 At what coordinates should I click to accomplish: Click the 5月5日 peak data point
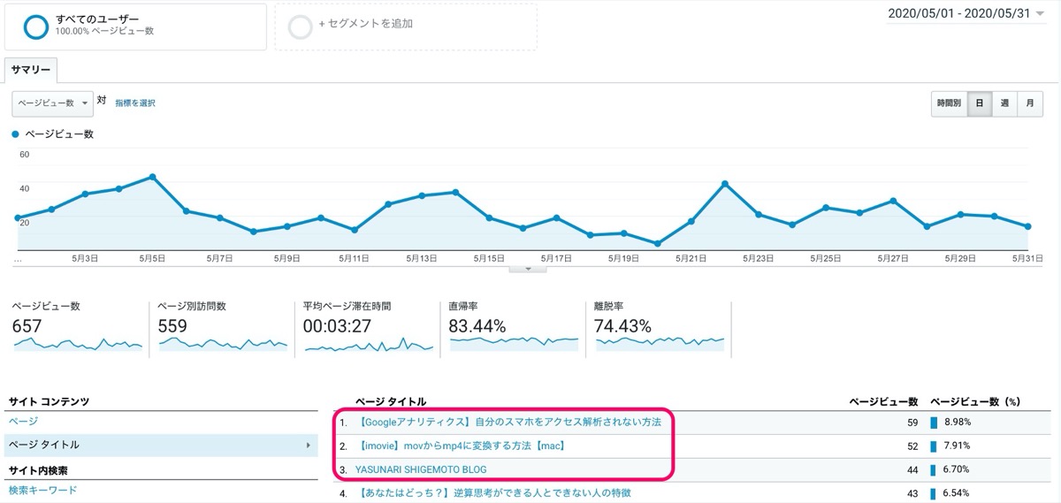coord(153,177)
